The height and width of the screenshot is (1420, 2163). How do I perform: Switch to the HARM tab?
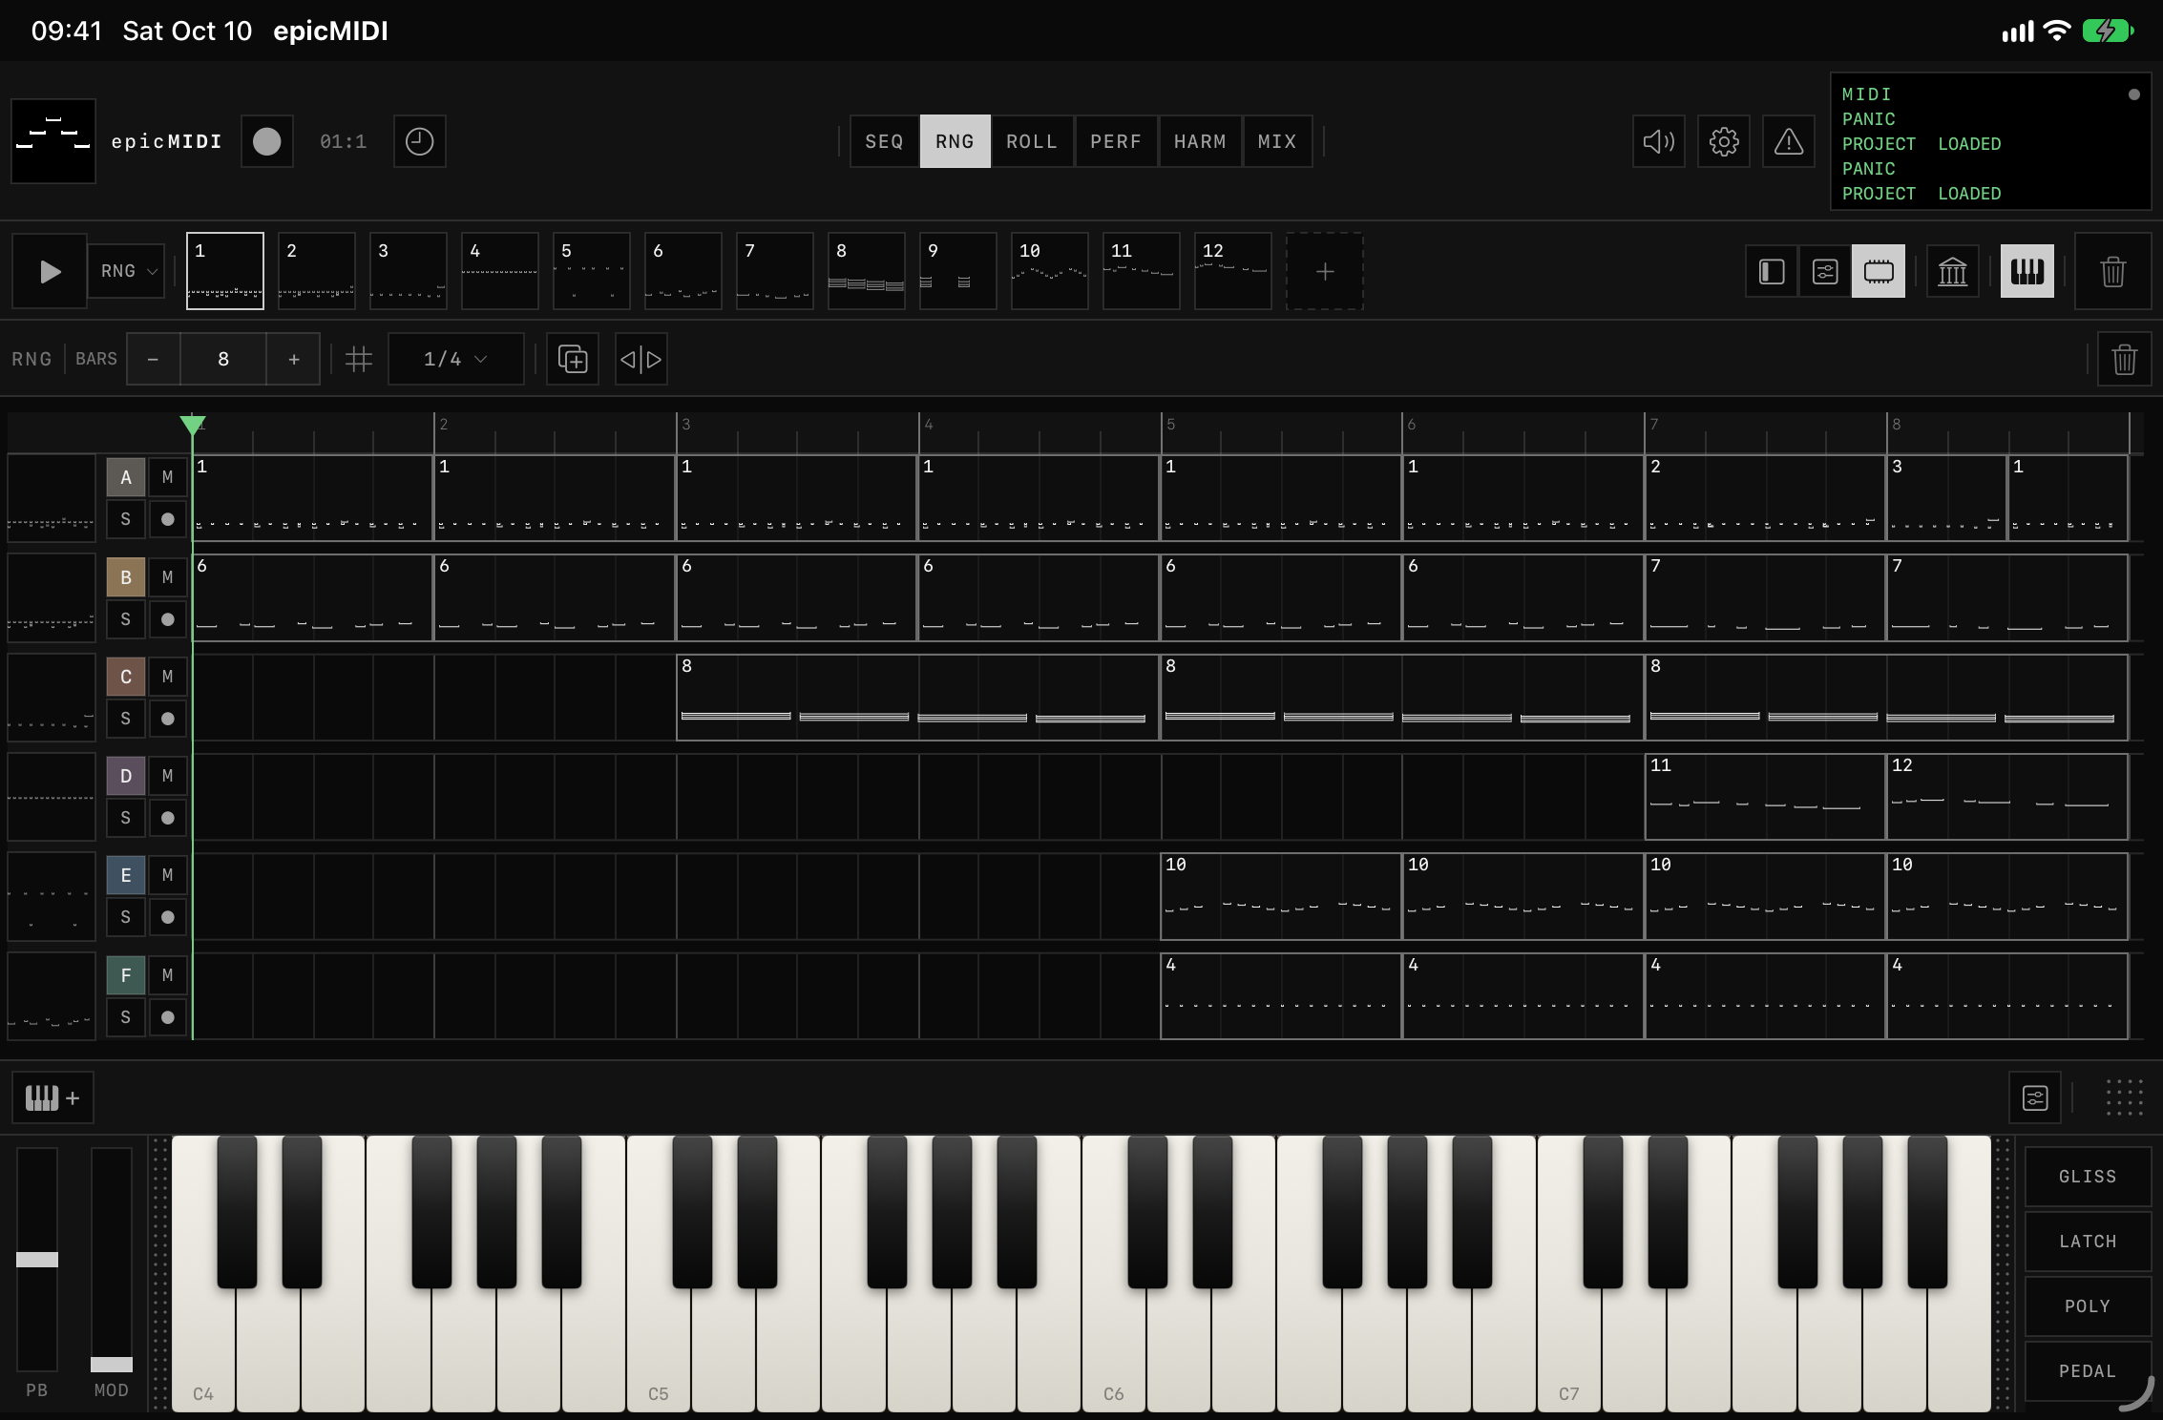(x=1200, y=141)
